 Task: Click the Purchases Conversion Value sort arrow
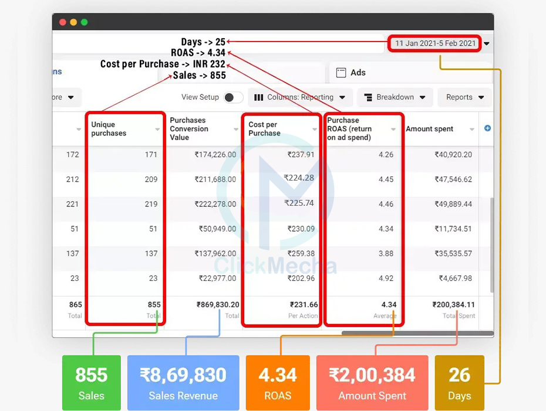pyautogui.click(x=236, y=130)
